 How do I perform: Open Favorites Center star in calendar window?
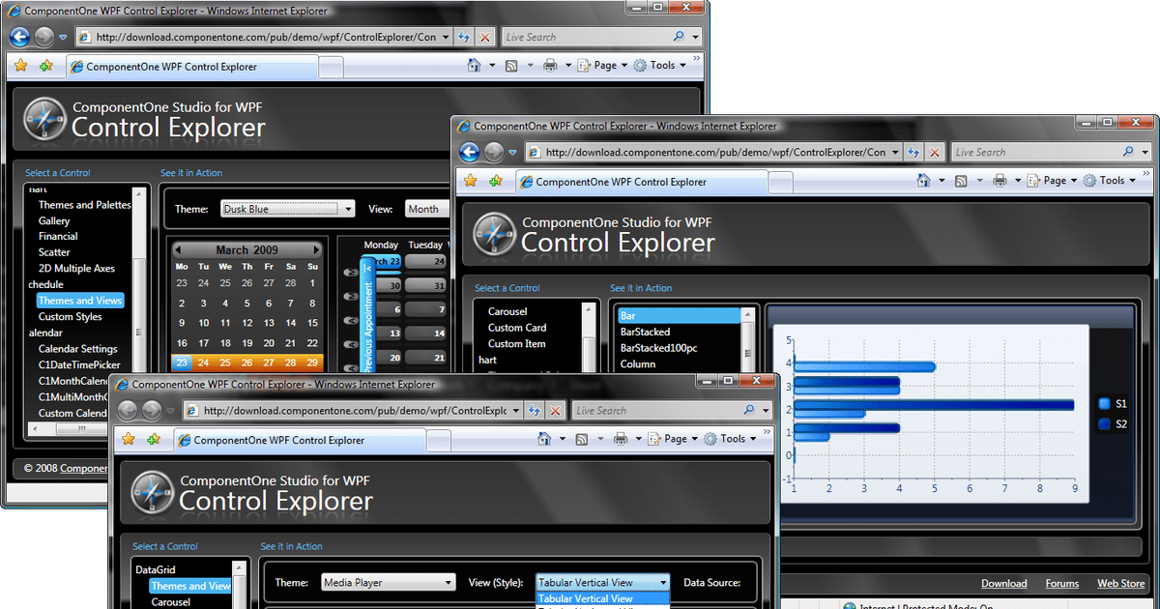click(x=20, y=66)
